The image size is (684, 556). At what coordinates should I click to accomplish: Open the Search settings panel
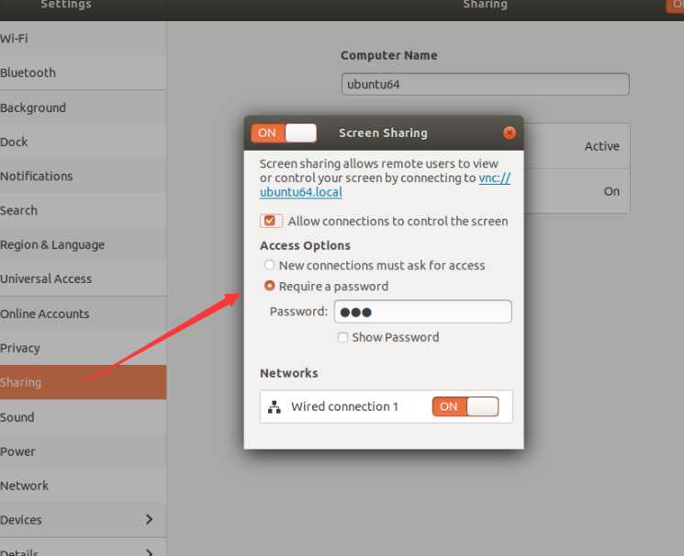click(83, 210)
